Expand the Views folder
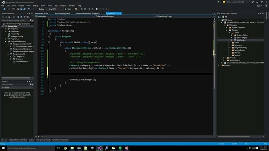The image size is (269, 151). (x=229, y=43)
